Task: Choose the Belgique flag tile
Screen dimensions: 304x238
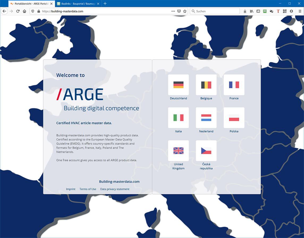Action: tap(206, 85)
